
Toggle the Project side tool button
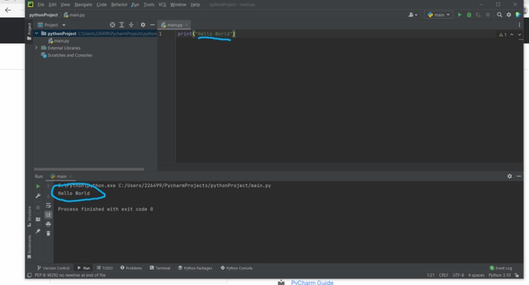click(29, 31)
